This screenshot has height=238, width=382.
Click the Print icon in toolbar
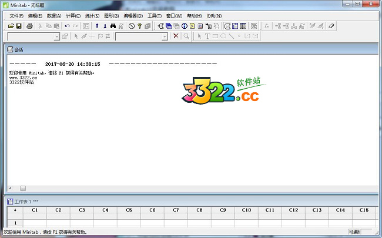pos(29,26)
